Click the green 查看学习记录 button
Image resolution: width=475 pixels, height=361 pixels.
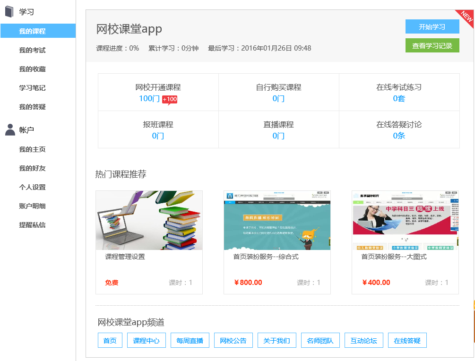[432, 46]
